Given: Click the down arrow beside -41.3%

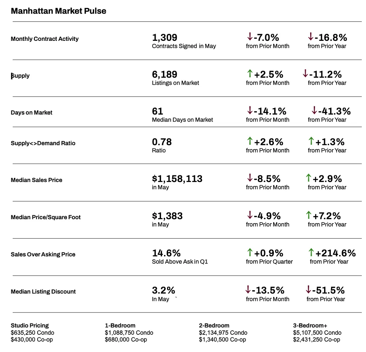Looking at the screenshot, I should pos(314,110).
